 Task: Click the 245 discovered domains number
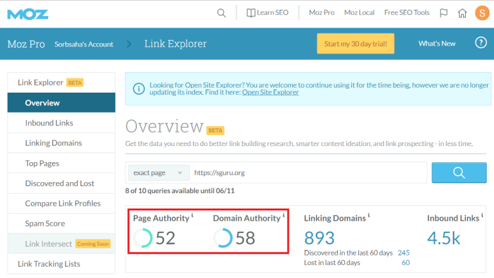click(403, 253)
